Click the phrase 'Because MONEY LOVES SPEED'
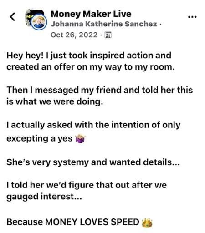Image resolution: width=205 pixels, height=233 pixels. [x=73, y=222]
